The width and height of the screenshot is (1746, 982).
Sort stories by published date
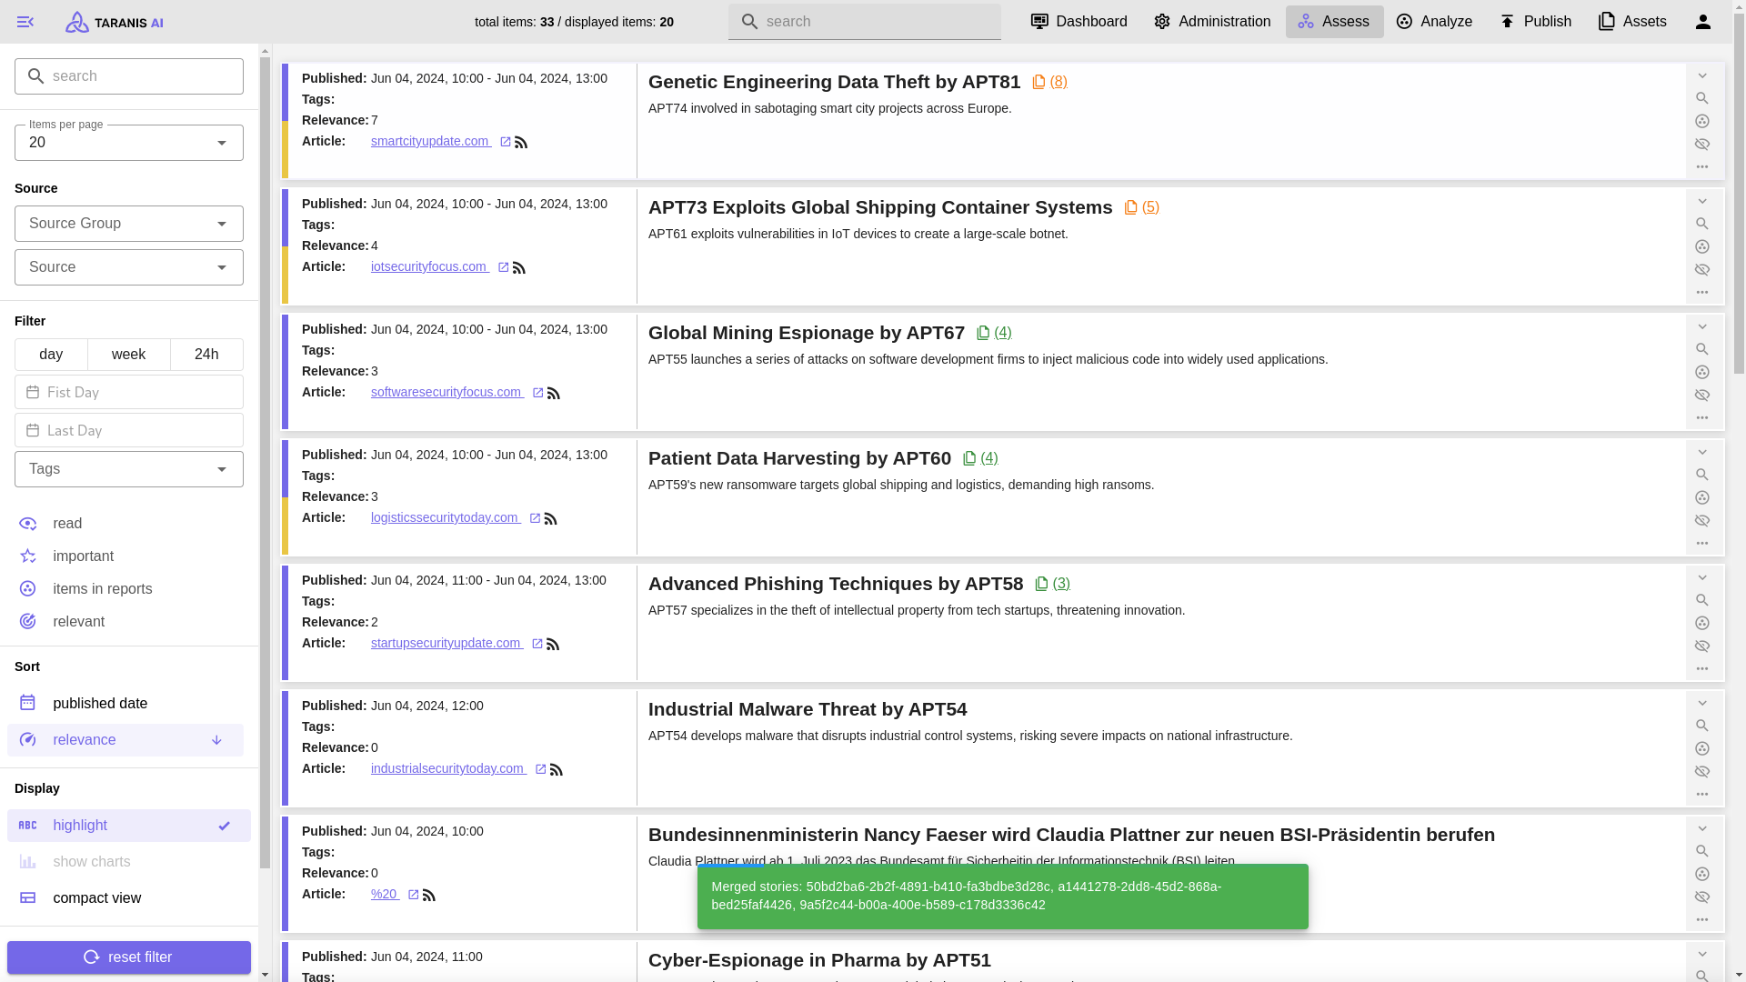[100, 703]
